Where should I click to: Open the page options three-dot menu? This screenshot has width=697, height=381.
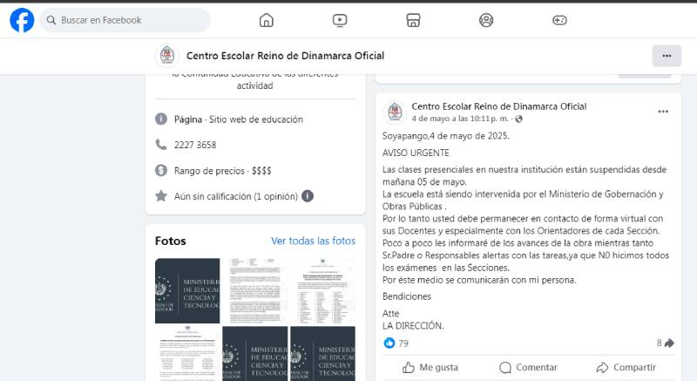click(x=667, y=56)
